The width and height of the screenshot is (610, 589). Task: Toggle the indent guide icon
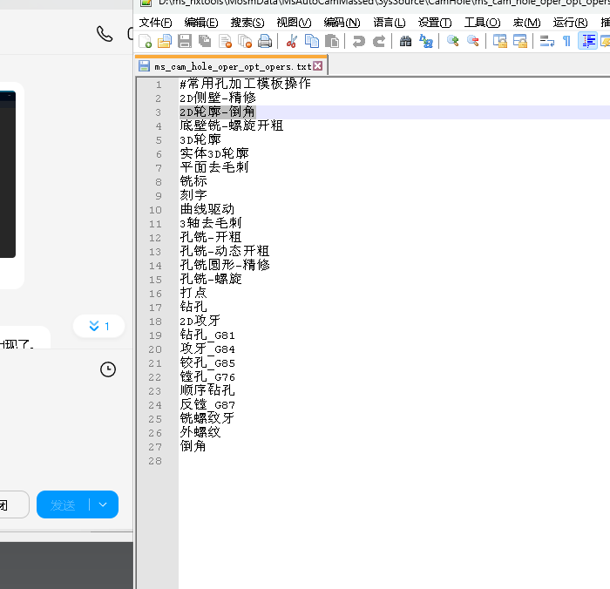pyautogui.click(x=588, y=41)
